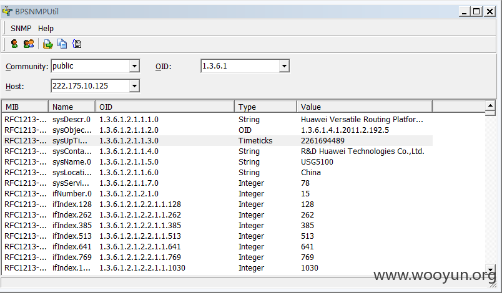
Task: Select the sysDescr.0 row
Action: tap(218, 120)
